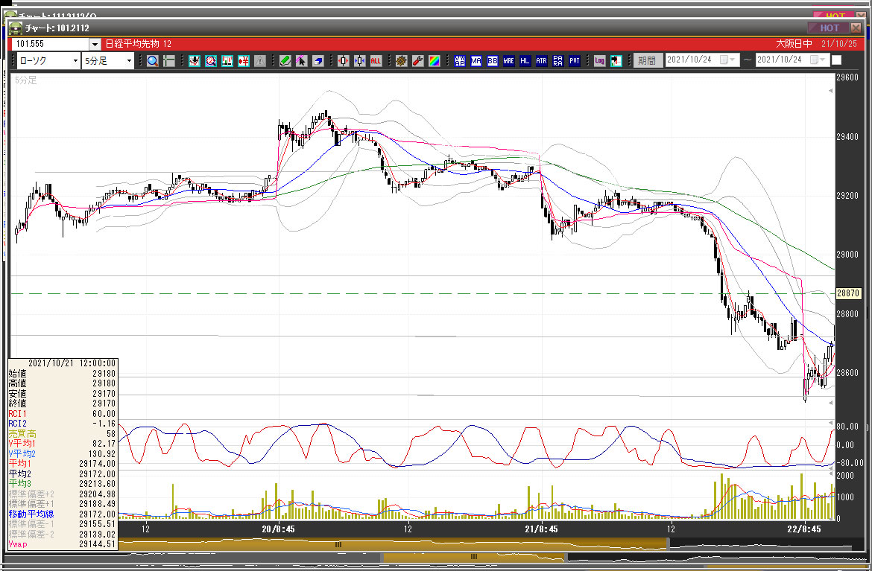This screenshot has height=571, width=872.
Task: Toggle the BB Bollinger Bands indicator
Action: 493,61
